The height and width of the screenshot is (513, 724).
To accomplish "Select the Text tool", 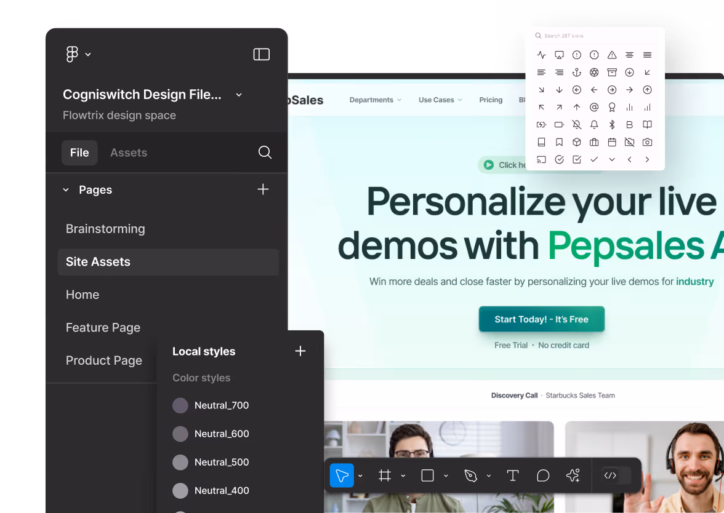I will pos(512,475).
